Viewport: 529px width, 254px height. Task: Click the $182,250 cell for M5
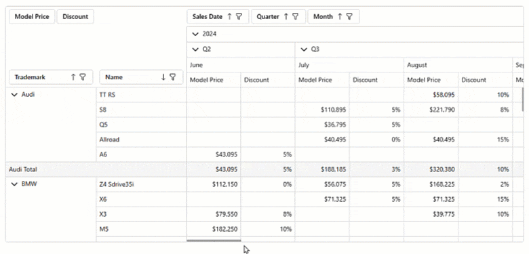click(214, 229)
